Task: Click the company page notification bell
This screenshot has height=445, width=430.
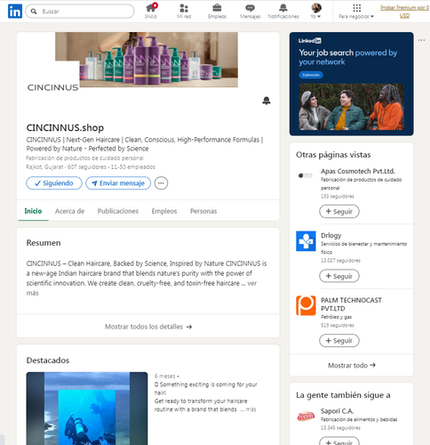Action: [267, 101]
